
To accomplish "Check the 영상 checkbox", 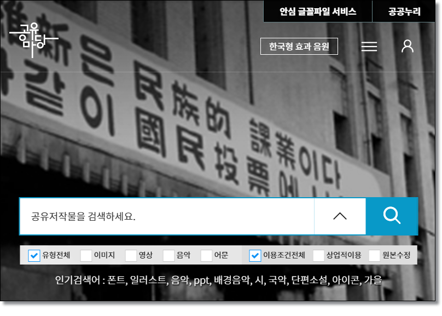I will (x=131, y=256).
